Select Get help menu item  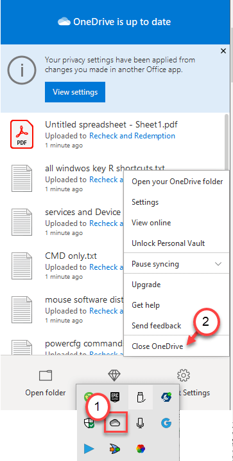[x=177, y=305]
